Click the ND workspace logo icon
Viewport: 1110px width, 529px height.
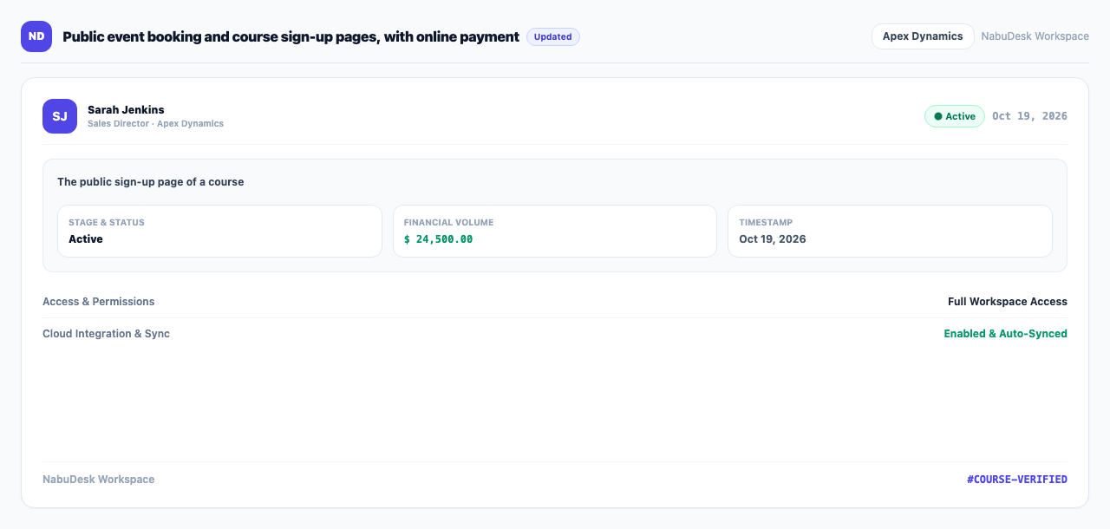pos(36,36)
